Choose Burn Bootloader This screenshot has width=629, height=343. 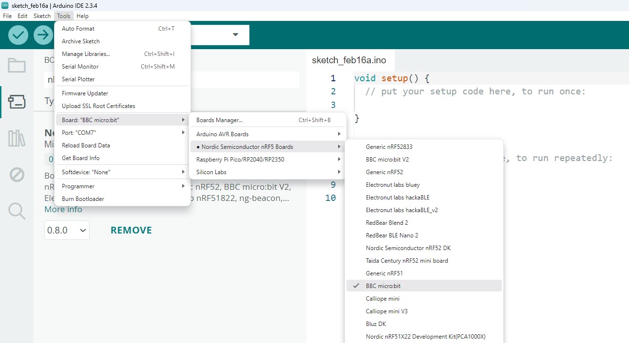pos(122,199)
